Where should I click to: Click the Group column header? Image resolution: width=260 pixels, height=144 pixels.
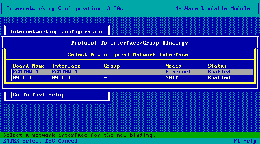(112, 66)
